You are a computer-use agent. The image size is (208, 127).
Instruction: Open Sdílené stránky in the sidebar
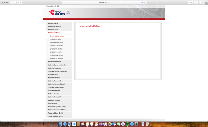coord(59,94)
